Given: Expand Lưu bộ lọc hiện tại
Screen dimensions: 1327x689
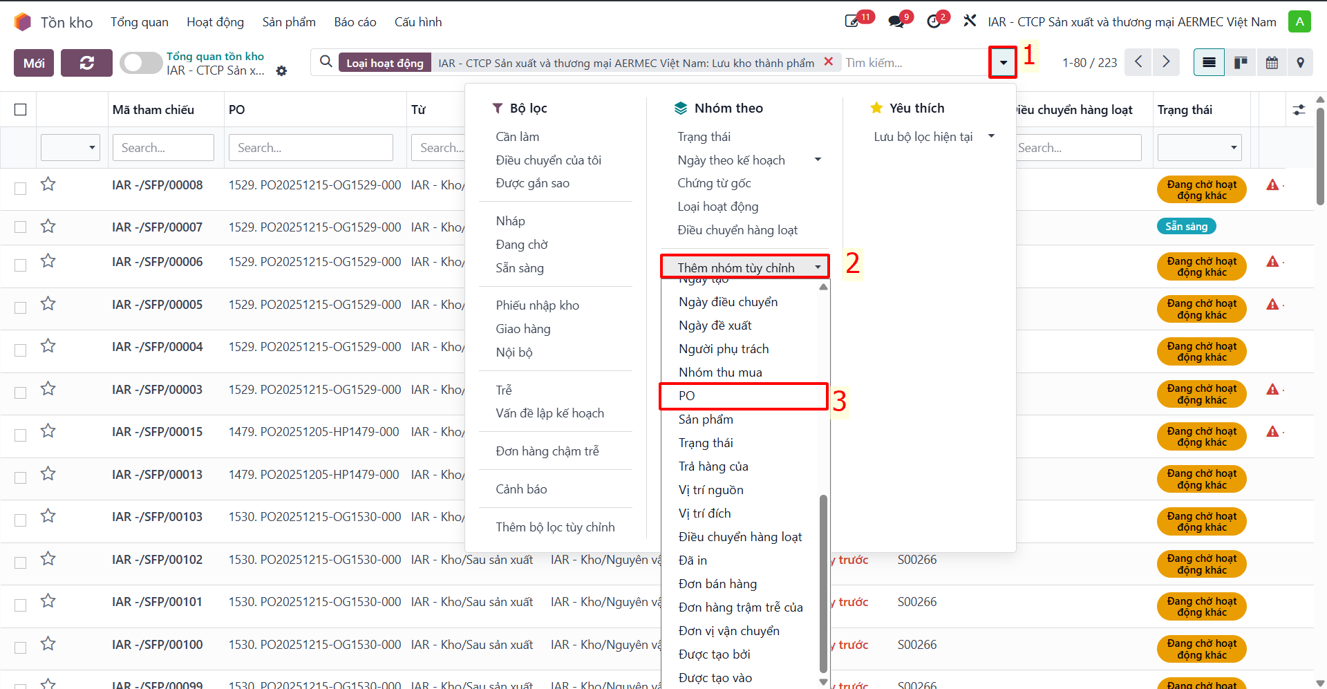Looking at the screenshot, I should point(934,137).
